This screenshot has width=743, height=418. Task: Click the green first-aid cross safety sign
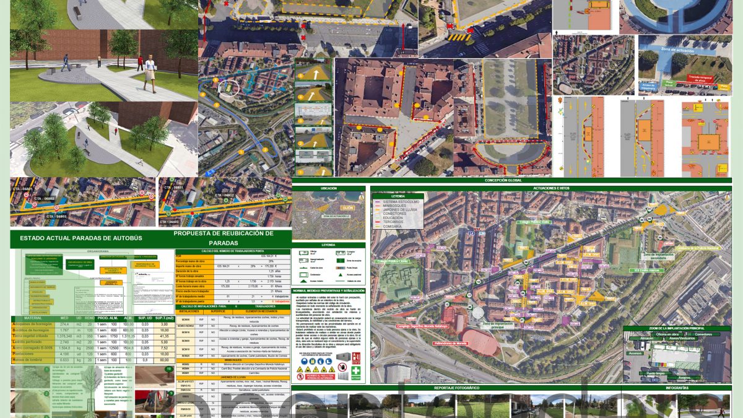click(356, 372)
